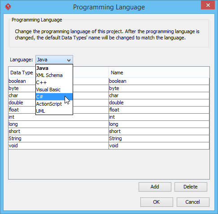Image resolution: width=218 pixels, height=214 pixels.
Task: Select ActionScript from the list
Action: pyautogui.click(x=54, y=104)
